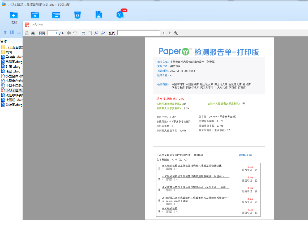Click the 查找 search text field

139,33
